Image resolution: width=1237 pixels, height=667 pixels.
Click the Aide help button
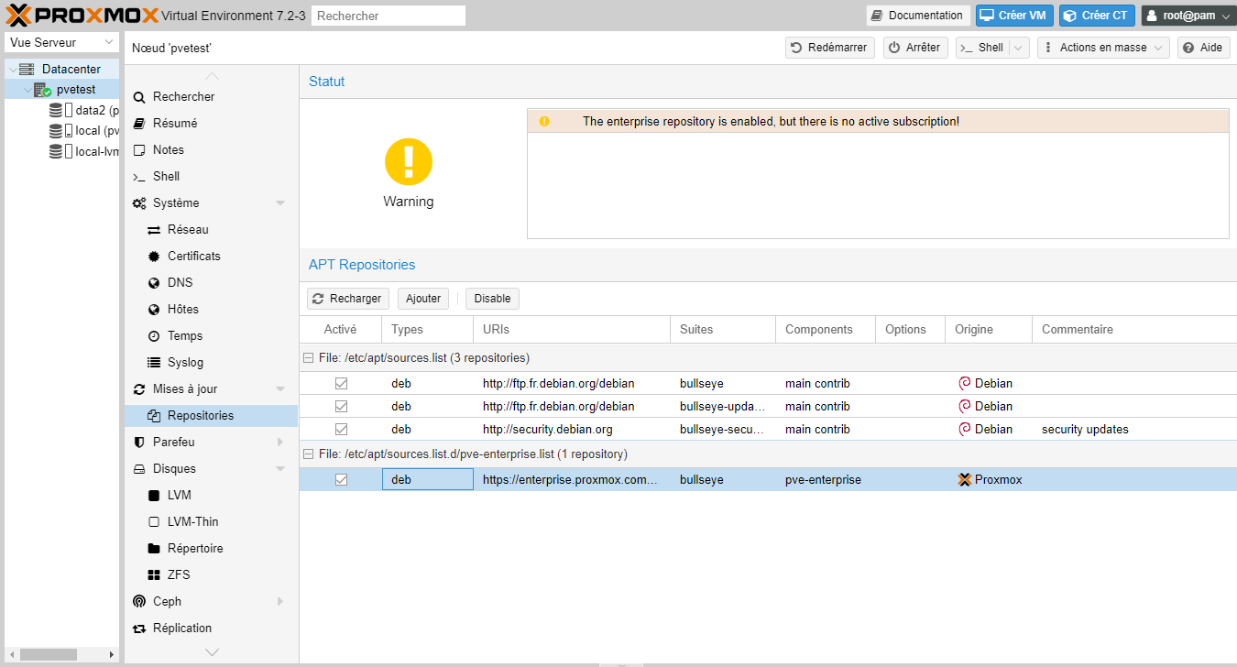1203,48
